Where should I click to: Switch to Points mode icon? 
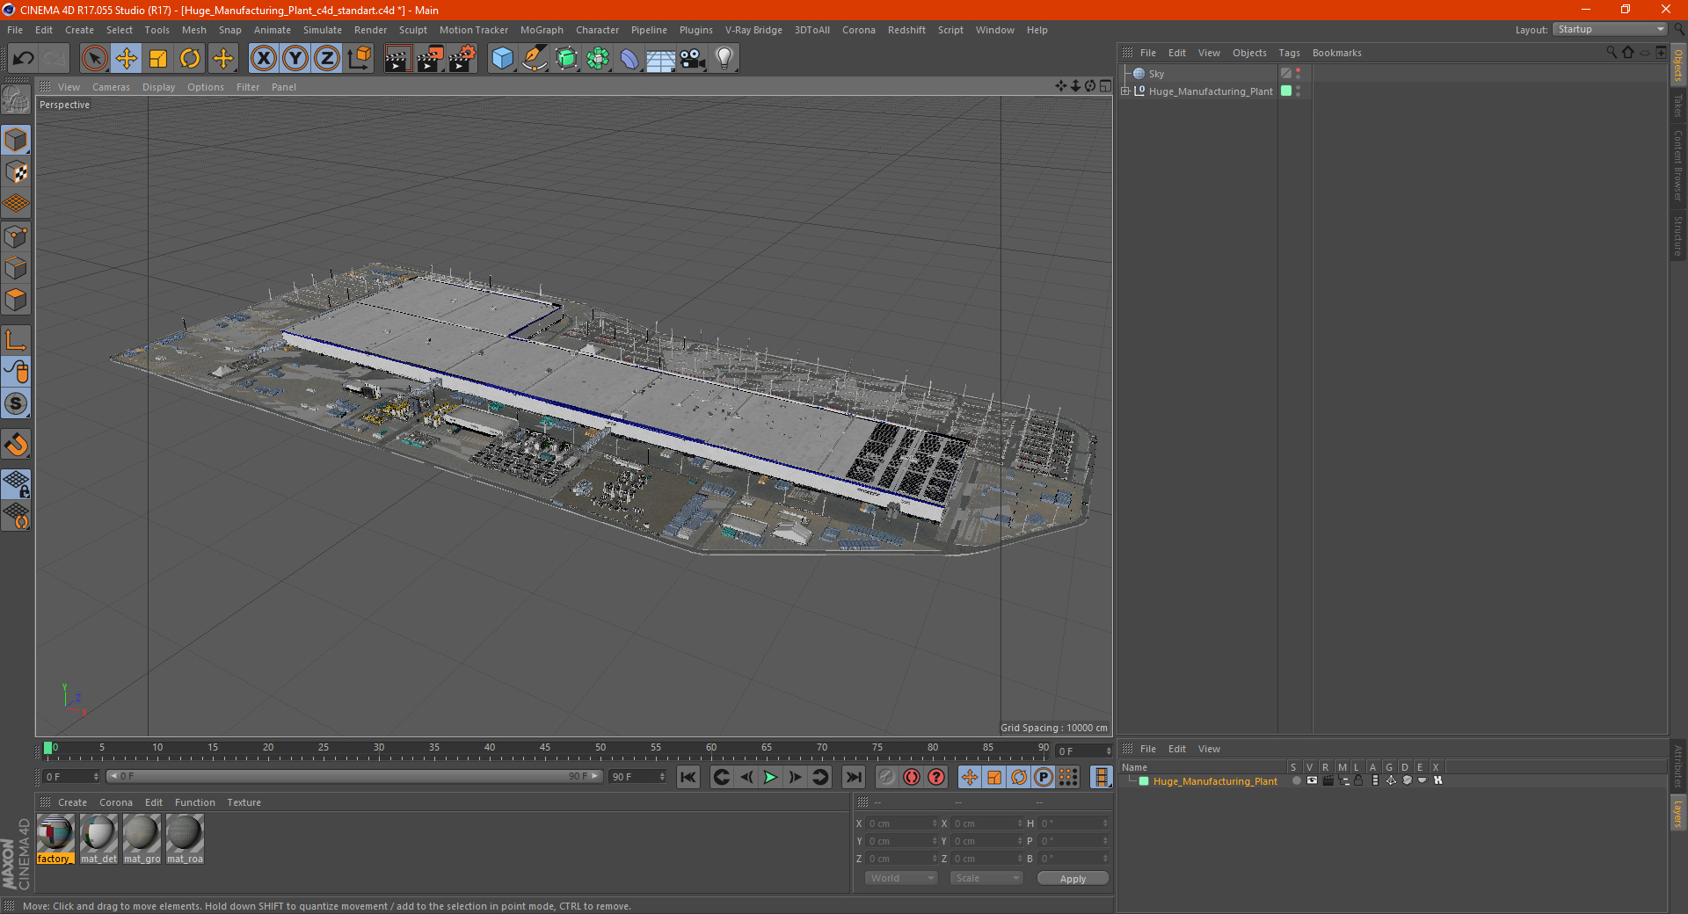tap(16, 236)
